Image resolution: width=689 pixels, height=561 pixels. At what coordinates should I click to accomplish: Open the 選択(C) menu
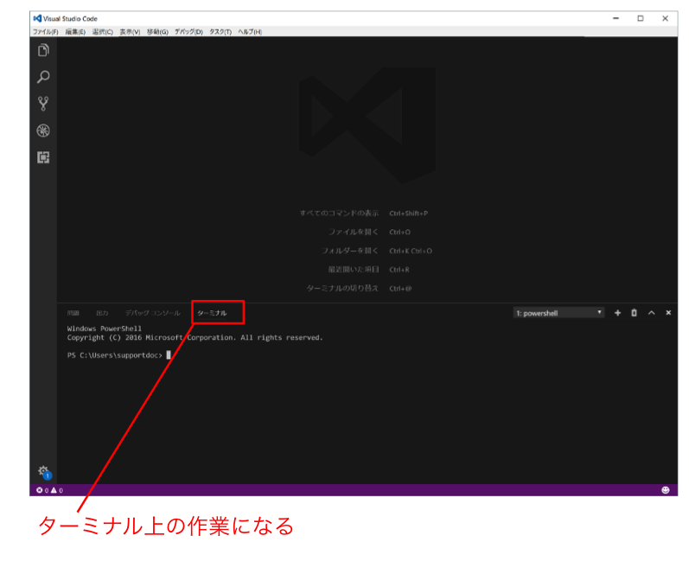103,32
